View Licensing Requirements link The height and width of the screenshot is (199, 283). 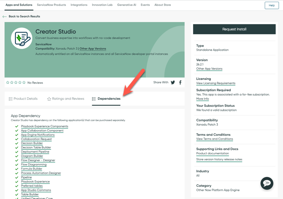[216, 83]
